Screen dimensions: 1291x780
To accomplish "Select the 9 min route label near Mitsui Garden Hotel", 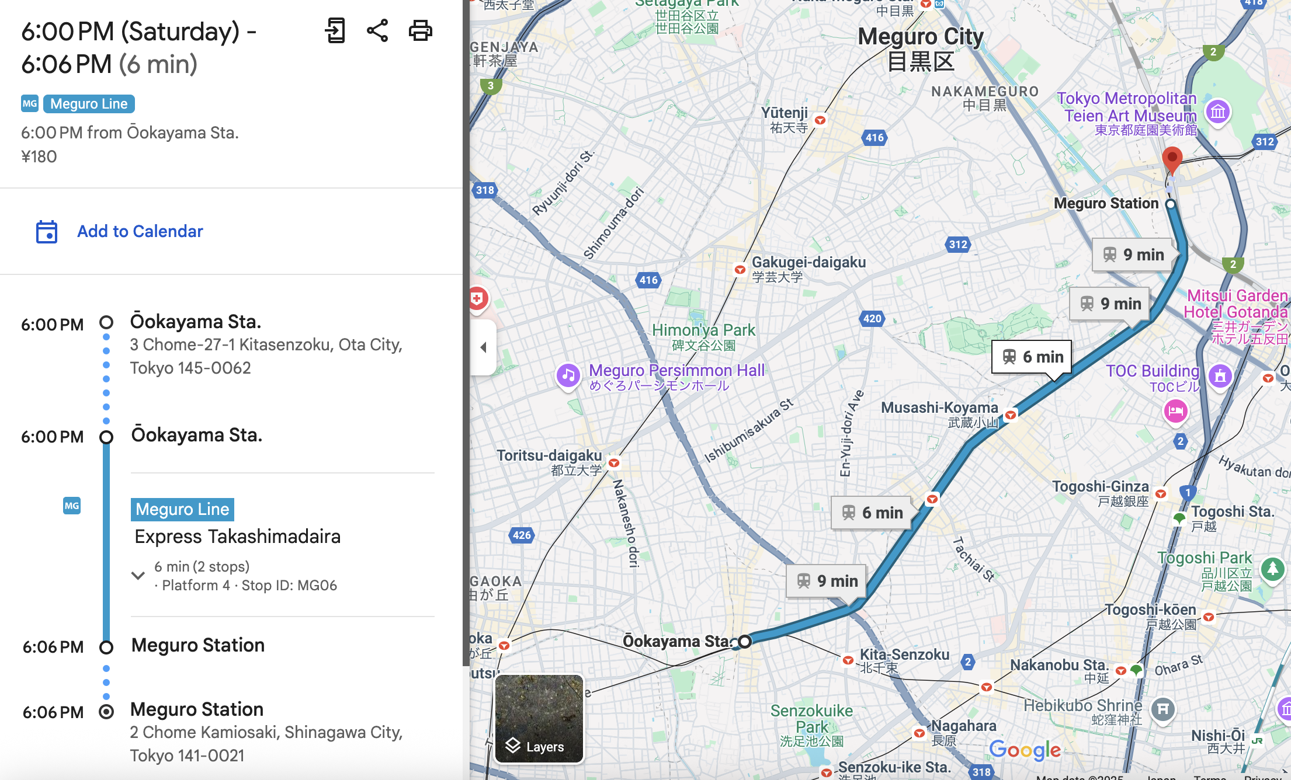I will click(x=1109, y=304).
